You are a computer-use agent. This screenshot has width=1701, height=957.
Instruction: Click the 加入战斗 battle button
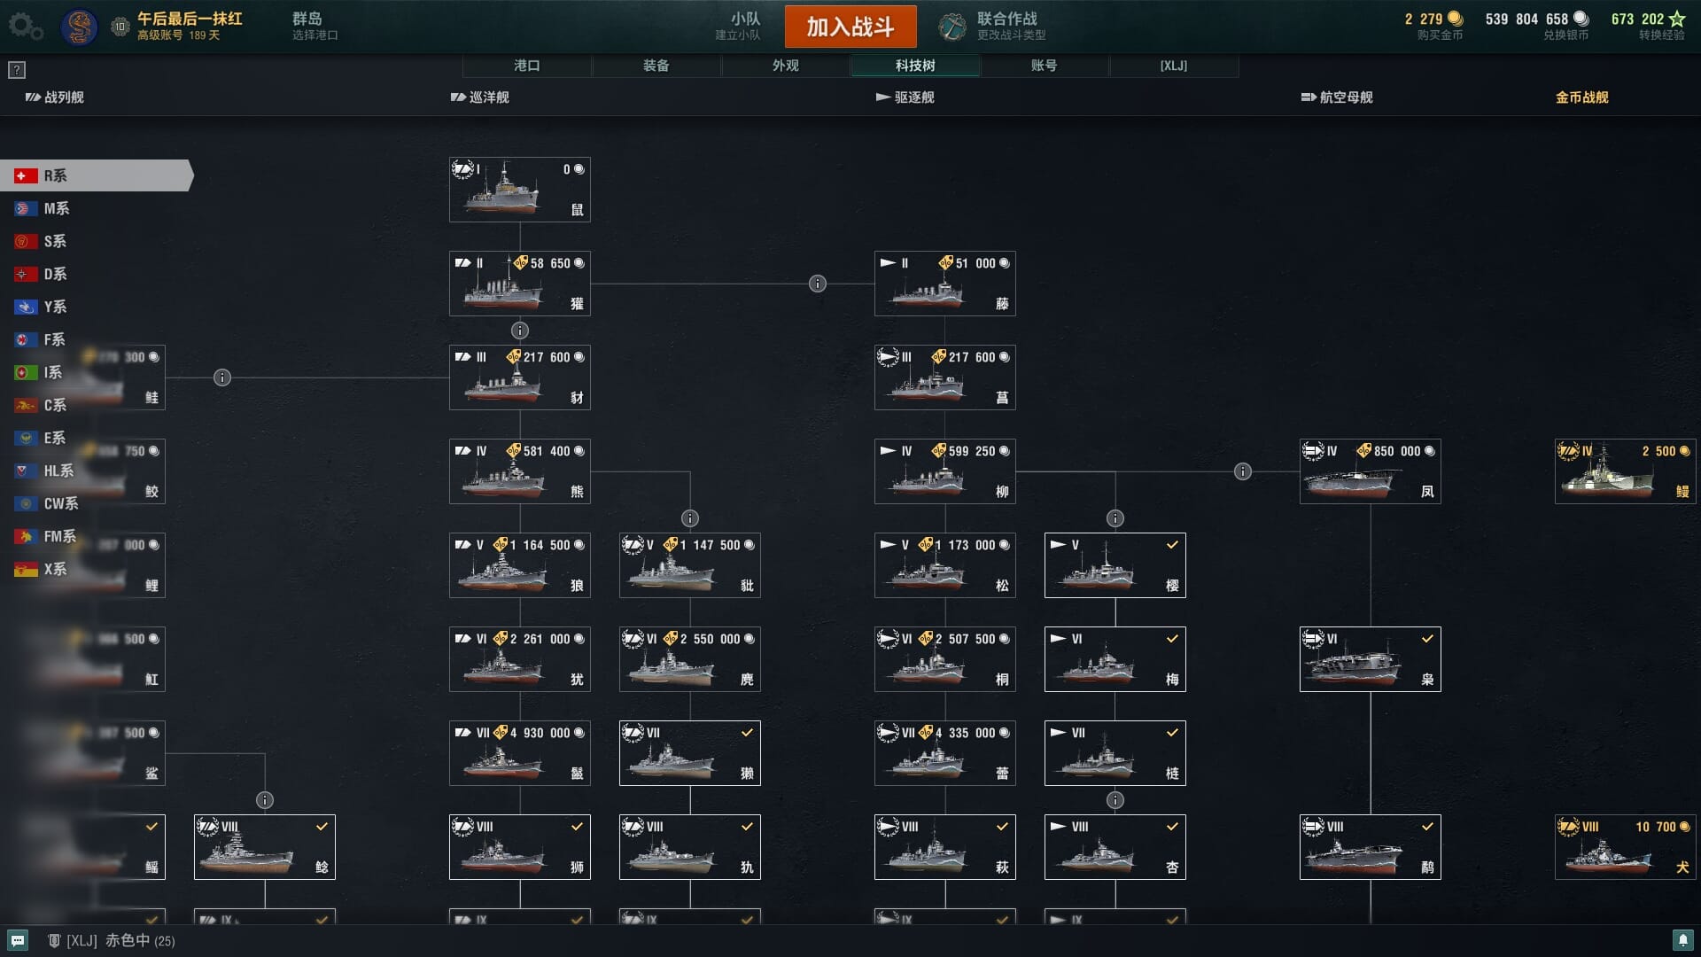pos(850,27)
